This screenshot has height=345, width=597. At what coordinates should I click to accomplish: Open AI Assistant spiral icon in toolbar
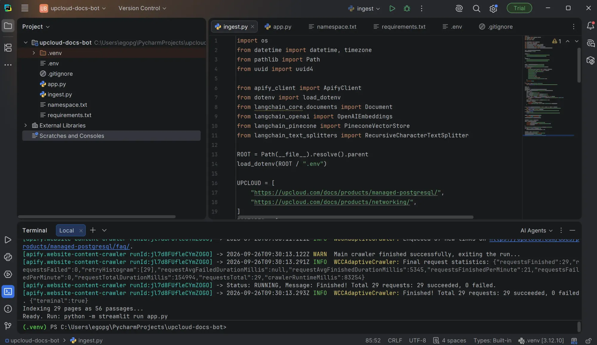(459, 8)
